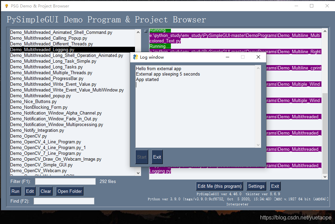Click the output pane scrollbar thumb

click(325, 134)
